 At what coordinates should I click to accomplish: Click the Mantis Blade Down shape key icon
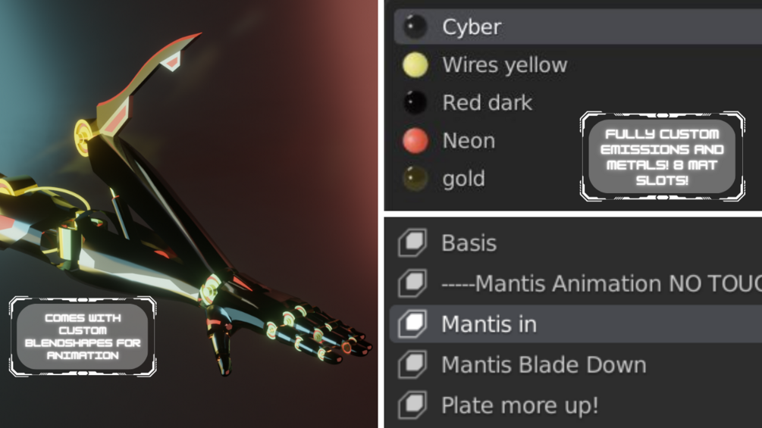coord(412,364)
